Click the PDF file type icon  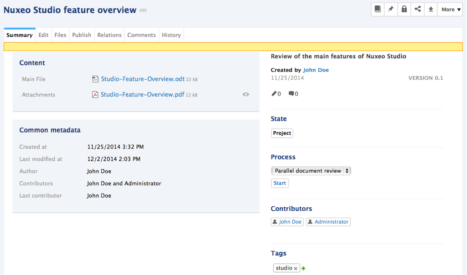pyautogui.click(x=95, y=95)
